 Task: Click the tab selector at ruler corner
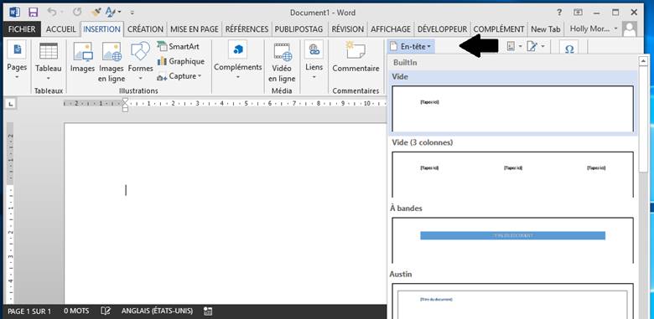pos(10,103)
